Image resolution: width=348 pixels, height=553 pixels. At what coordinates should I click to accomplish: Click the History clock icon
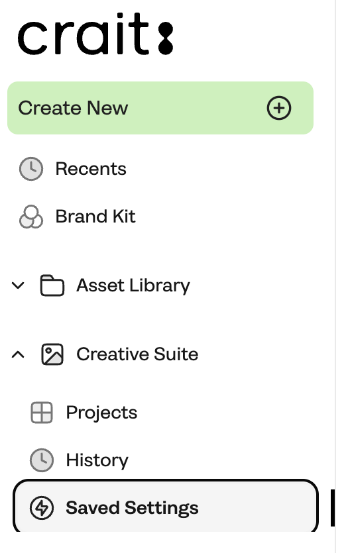click(42, 460)
